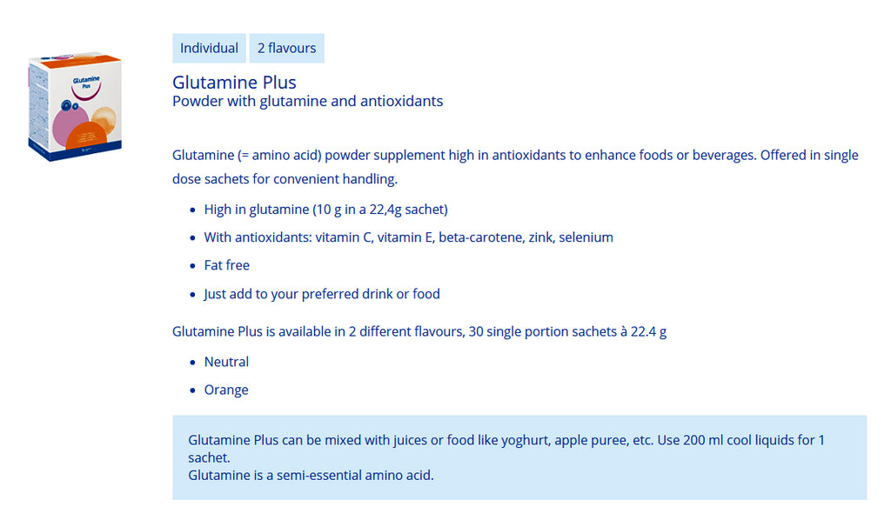Screen dimensions: 891x507
Task: Click the "Fat free" bullet item
Action: (x=226, y=265)
